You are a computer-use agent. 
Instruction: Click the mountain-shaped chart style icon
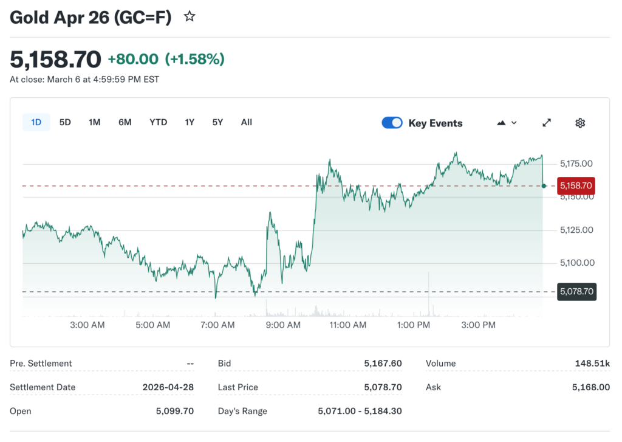tap(501, 122)
